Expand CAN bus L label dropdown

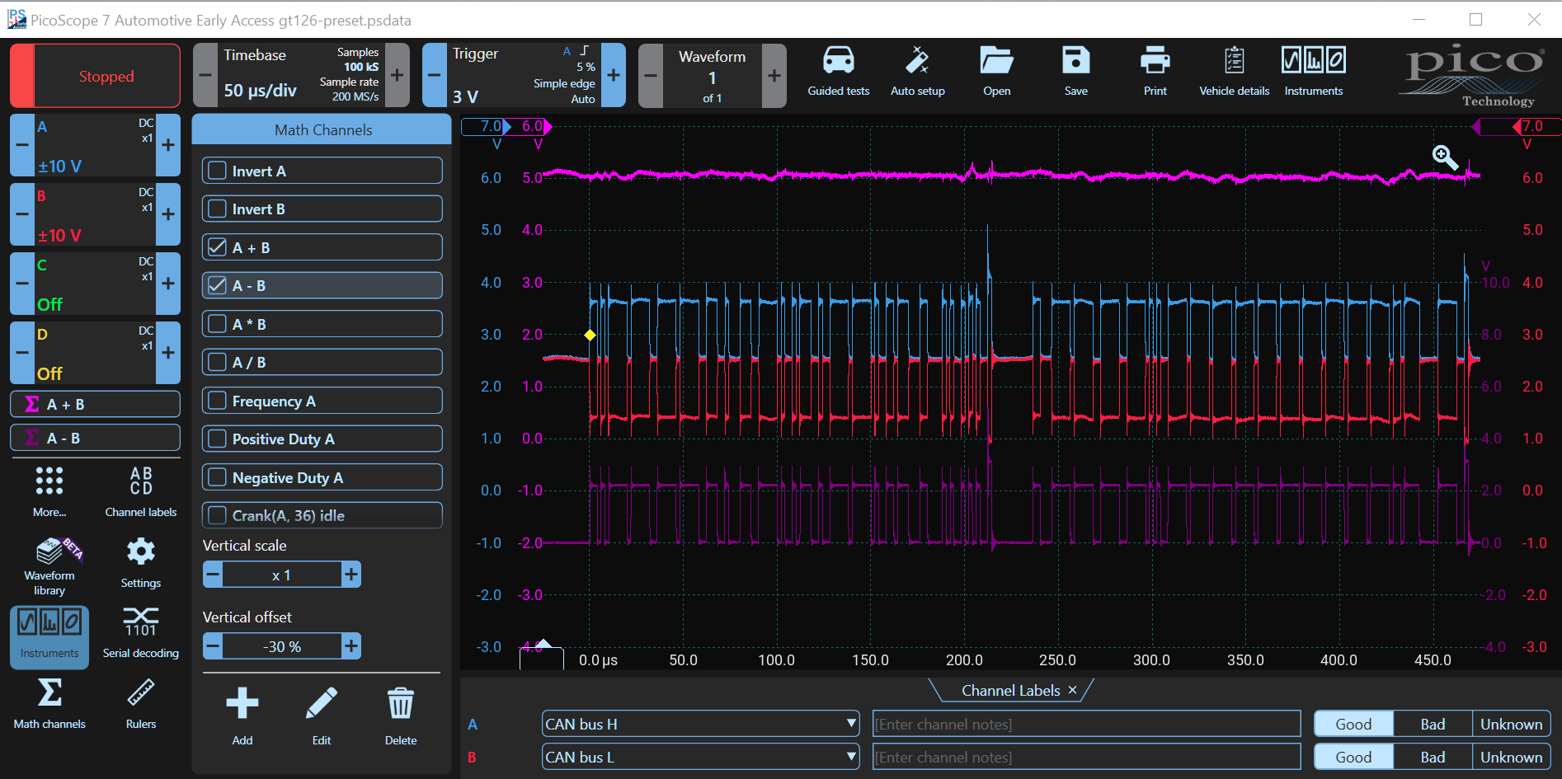851,757
